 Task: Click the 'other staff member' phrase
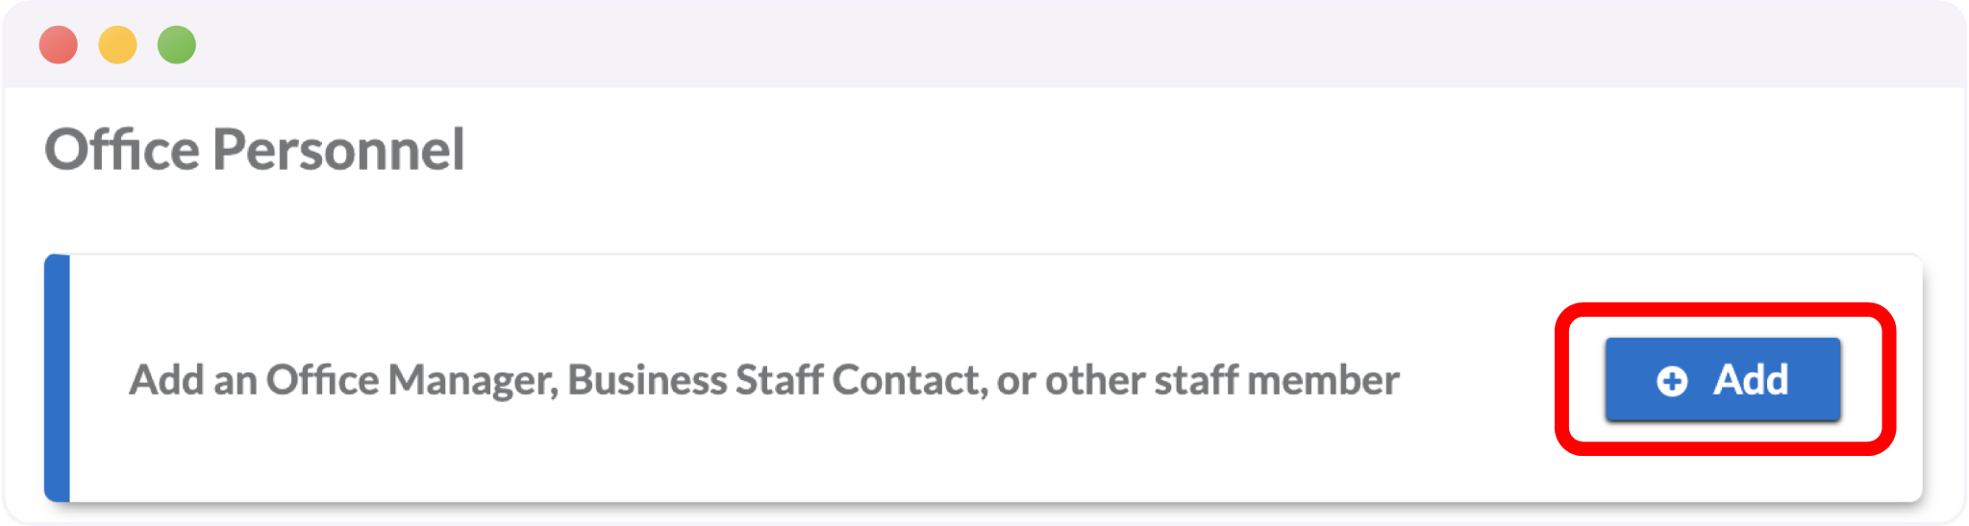1221,380
